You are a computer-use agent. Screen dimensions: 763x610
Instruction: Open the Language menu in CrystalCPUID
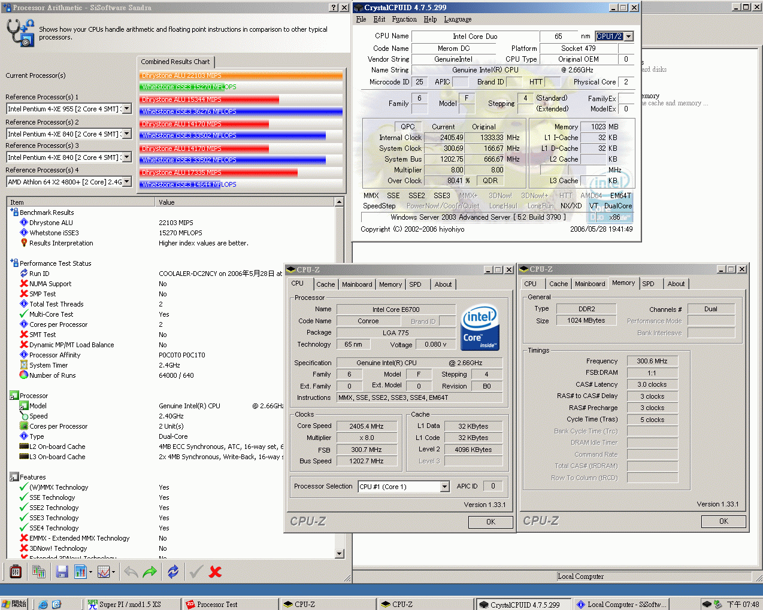click(x=458, y=19)
